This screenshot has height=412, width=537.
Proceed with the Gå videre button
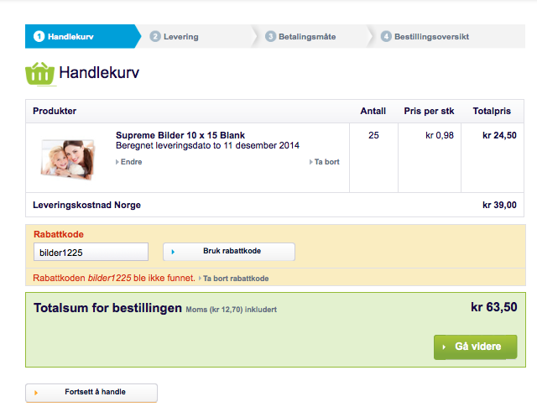476,347
